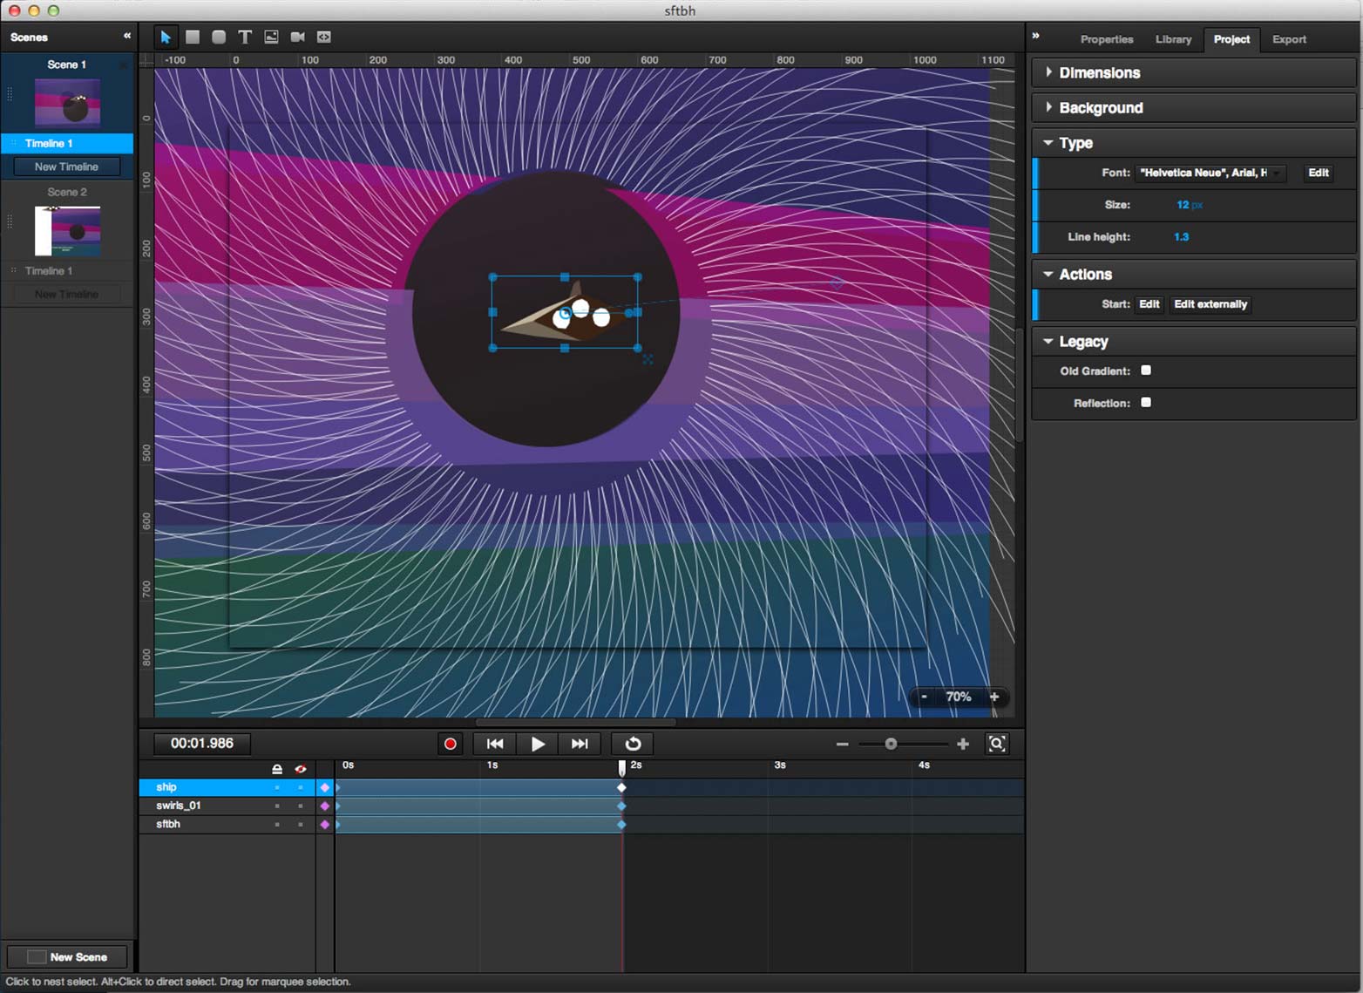Switch to the Properties tab
The image size is (1363, 993).
click(x=1107, y=39)
